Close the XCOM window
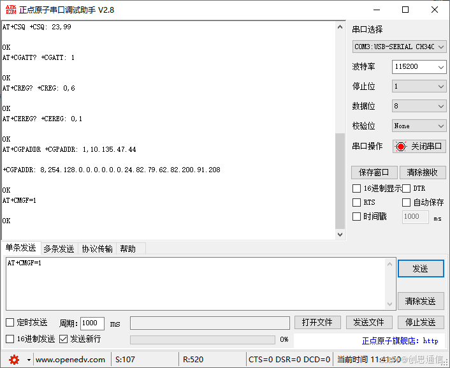450x368 pixels. pyautogui.click(x=435, y=10)
